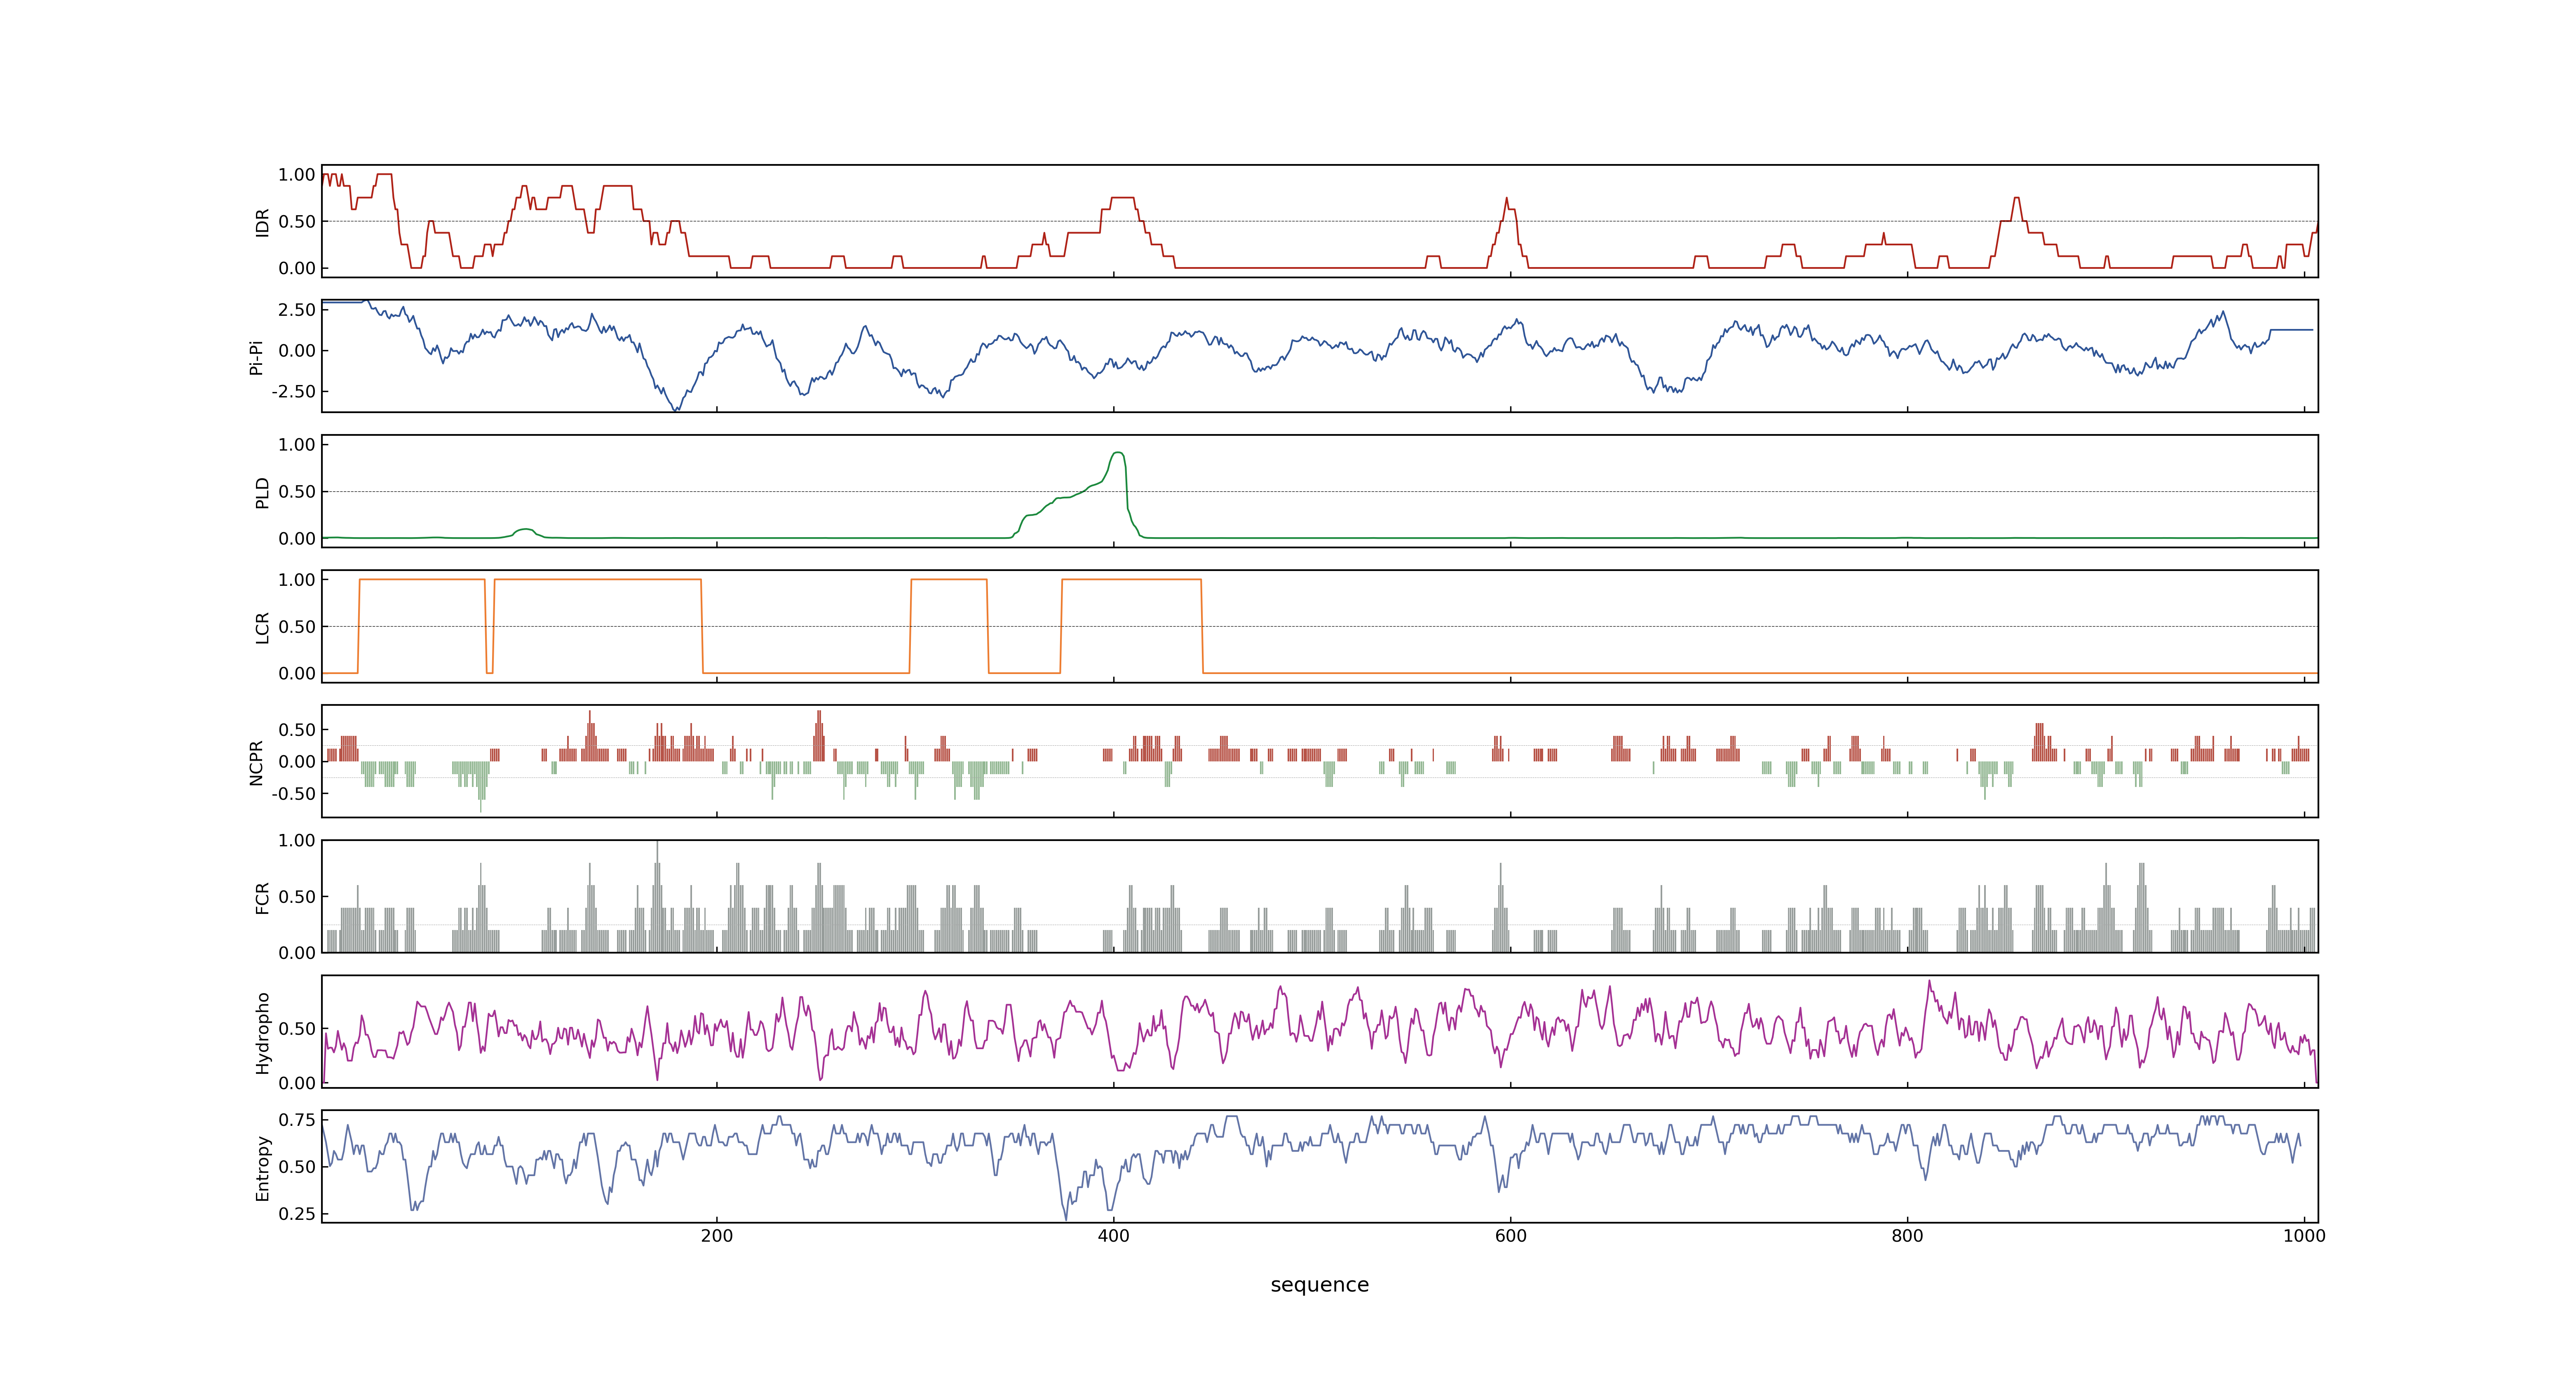Click the PLD y-axis label

click(263, 492)
